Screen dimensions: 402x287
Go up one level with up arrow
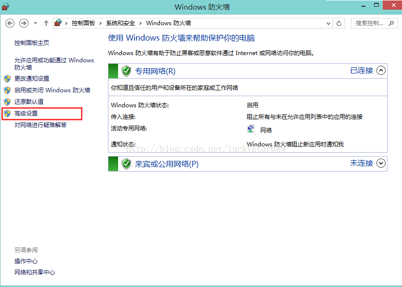point(46,23)
